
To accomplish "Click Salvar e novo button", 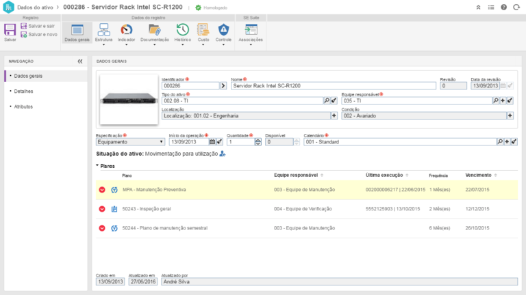I will coord(40,33).
